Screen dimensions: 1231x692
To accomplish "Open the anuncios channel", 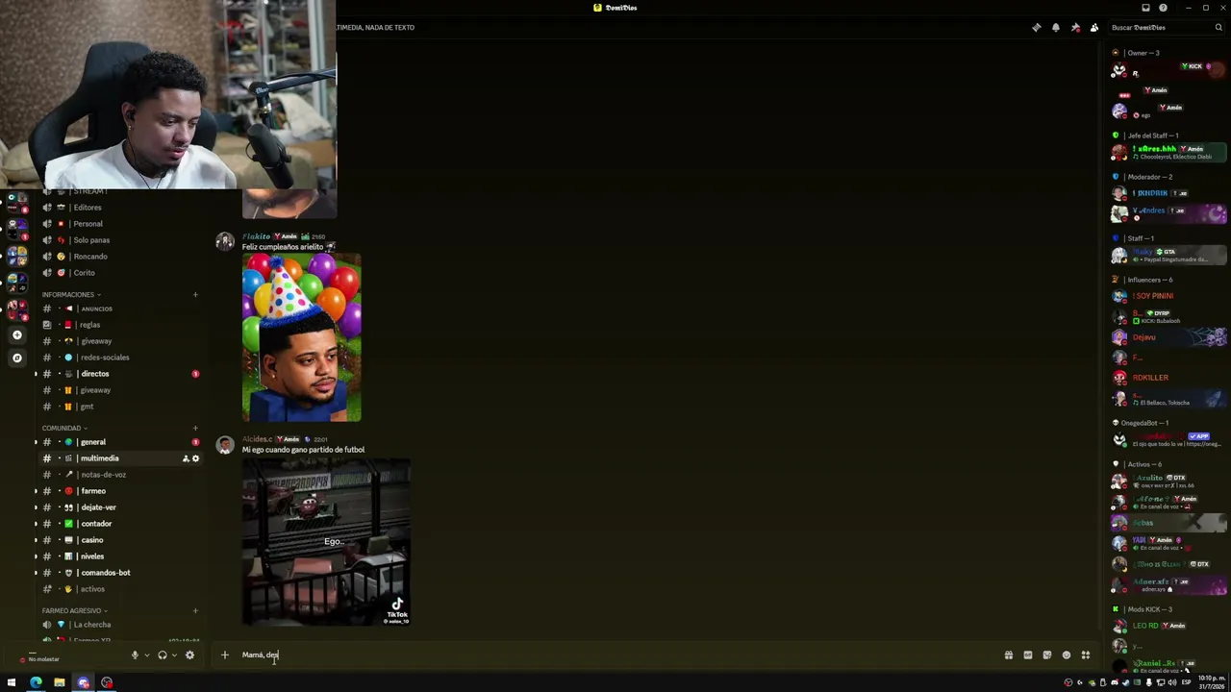I will point(119,309).
